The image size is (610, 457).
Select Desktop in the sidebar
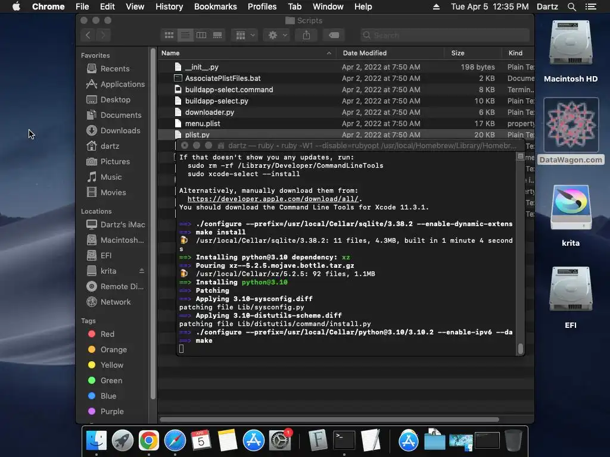click(x=108, y=100)
